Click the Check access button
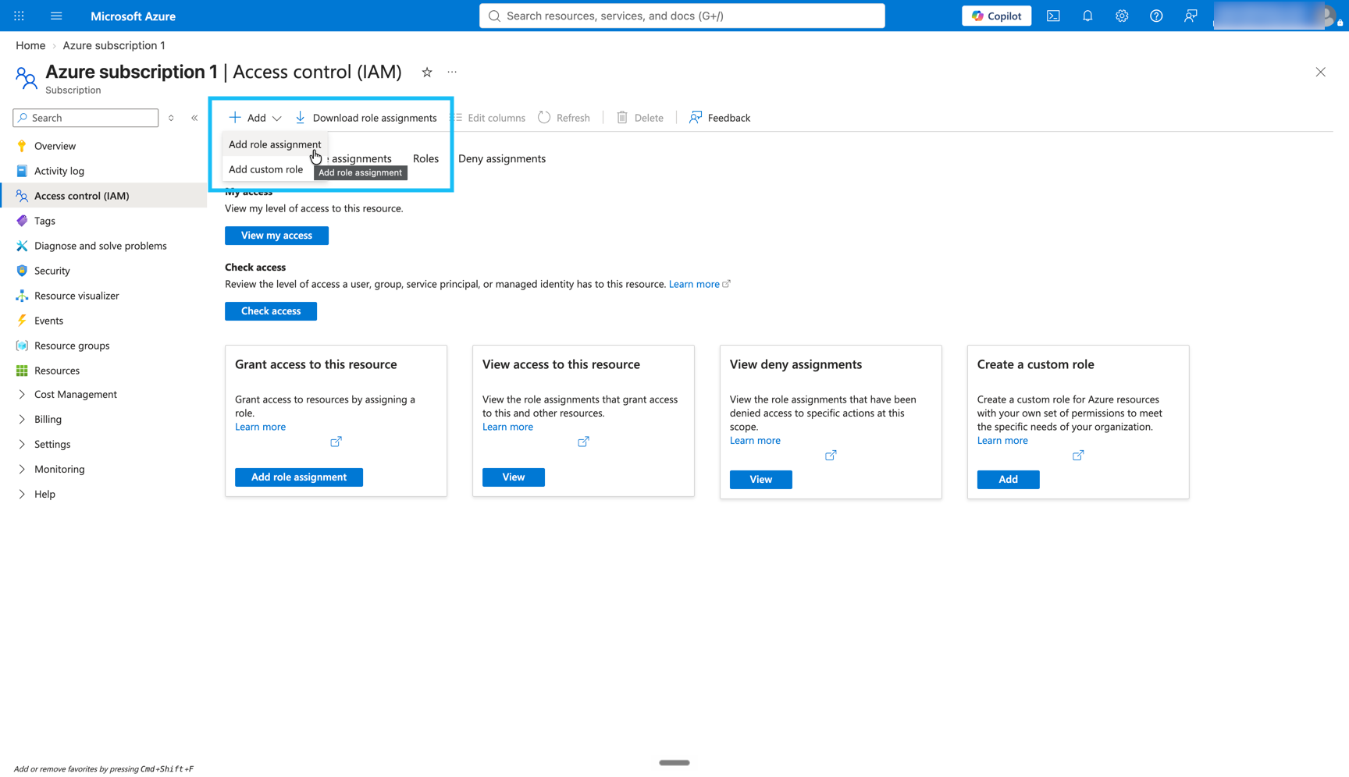1349x777 pixels. point(270,310)
